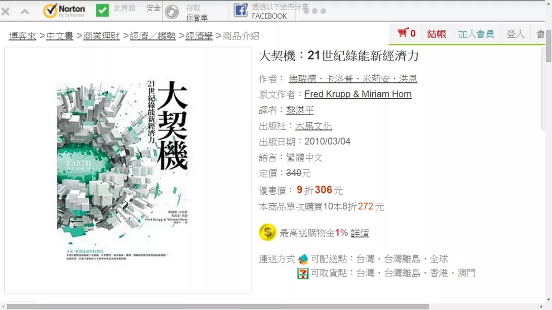Click the Norton by Symantec logo
The height and width of the screenshot is (310, 552).
(64, 11)
